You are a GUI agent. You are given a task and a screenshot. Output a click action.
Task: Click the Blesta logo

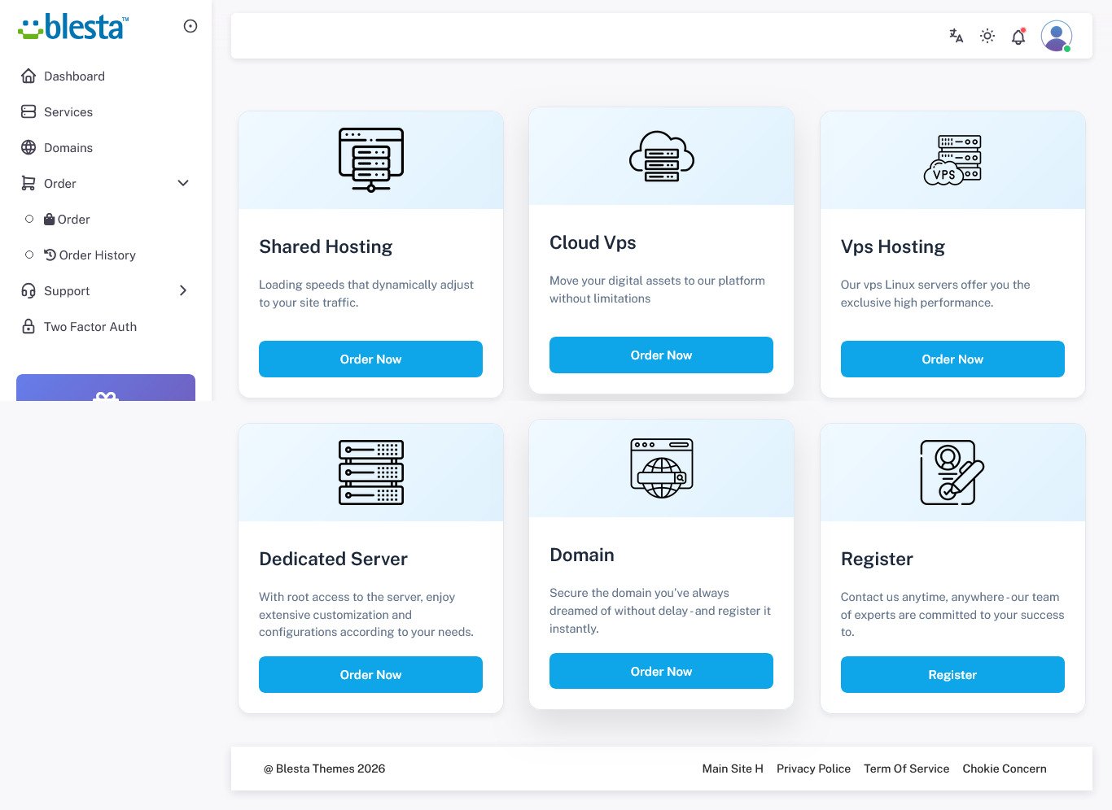pos(73,27)
